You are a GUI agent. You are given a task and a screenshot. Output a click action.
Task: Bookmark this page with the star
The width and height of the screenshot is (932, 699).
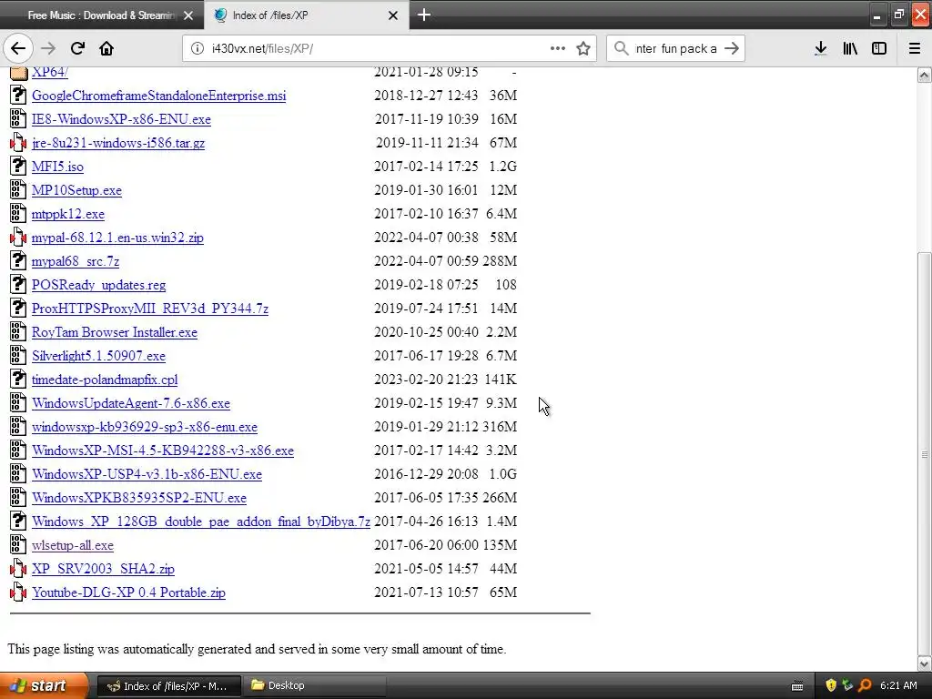[583, 48]
